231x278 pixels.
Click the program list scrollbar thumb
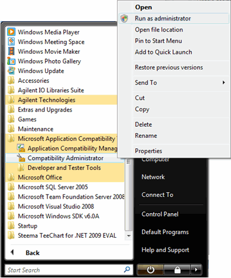coord(129,194)
